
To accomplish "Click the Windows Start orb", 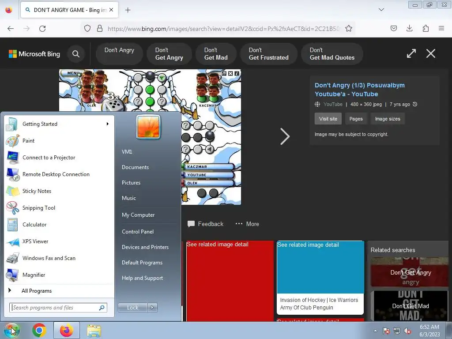I will [x=12, y=330].
